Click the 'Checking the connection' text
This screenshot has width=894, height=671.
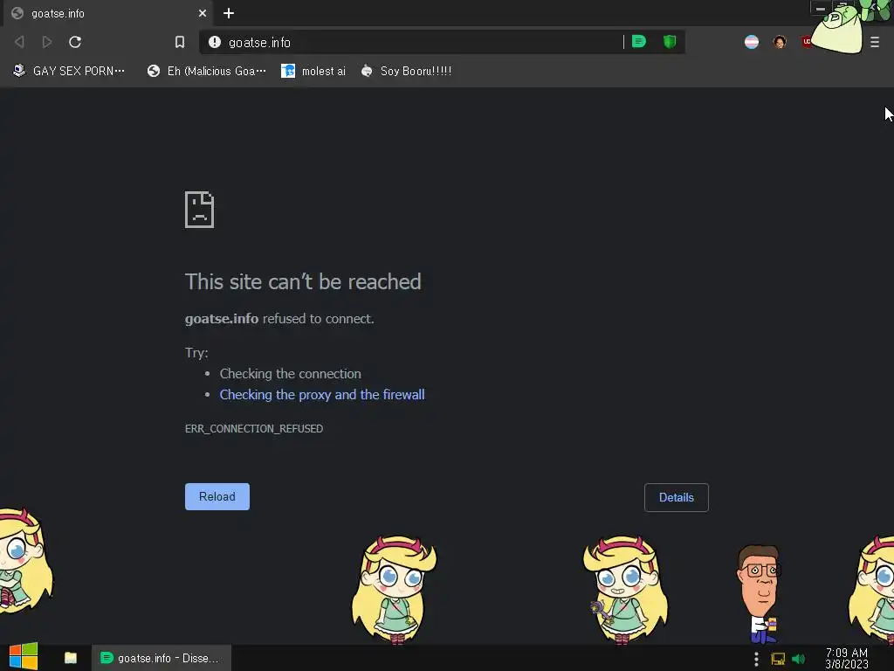(290, 374)
